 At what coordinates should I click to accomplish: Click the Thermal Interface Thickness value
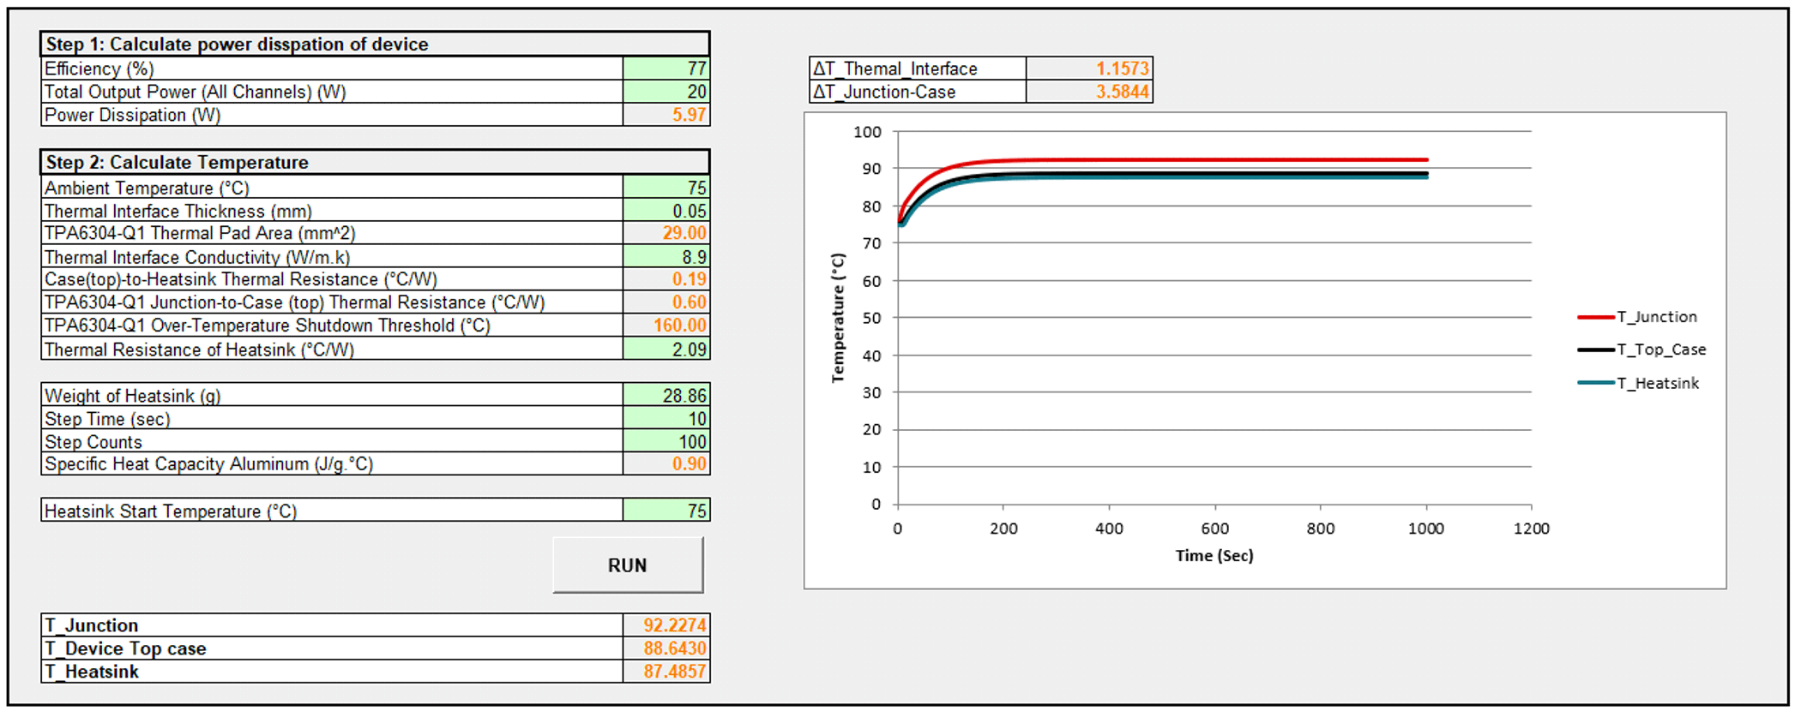tap(666, 211)
